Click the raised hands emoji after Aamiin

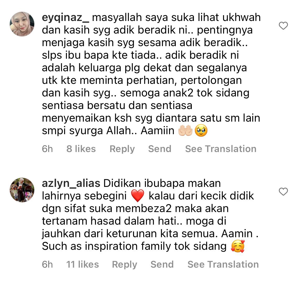[185, 131]
